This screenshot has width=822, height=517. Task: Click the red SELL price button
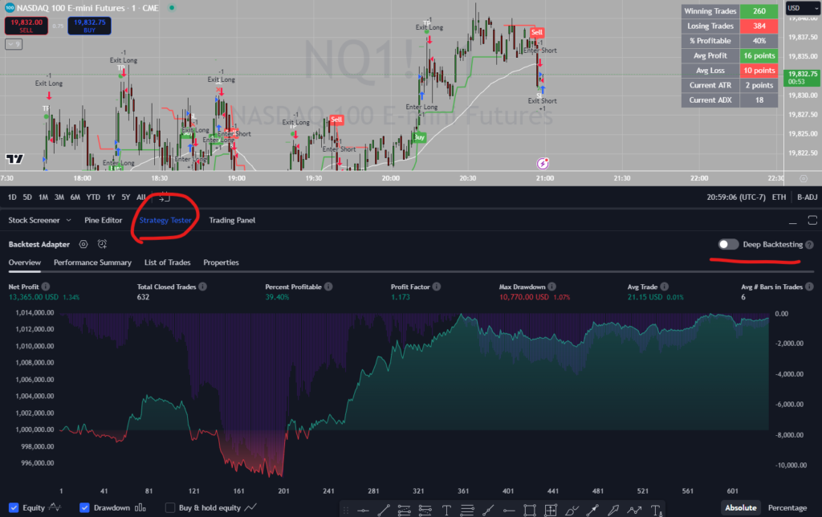pos(25,25)
